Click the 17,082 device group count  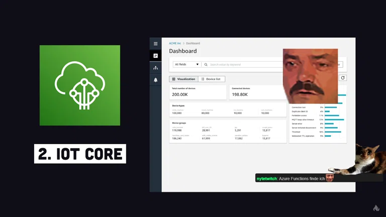239,139
